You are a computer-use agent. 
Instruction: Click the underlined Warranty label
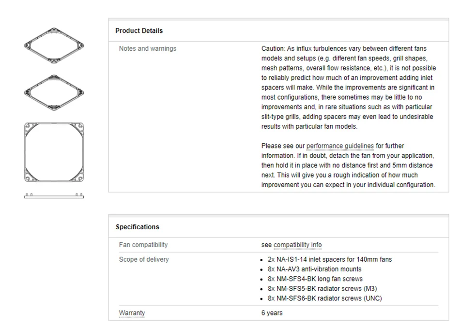pyautogui.click(x=132, y=313)
